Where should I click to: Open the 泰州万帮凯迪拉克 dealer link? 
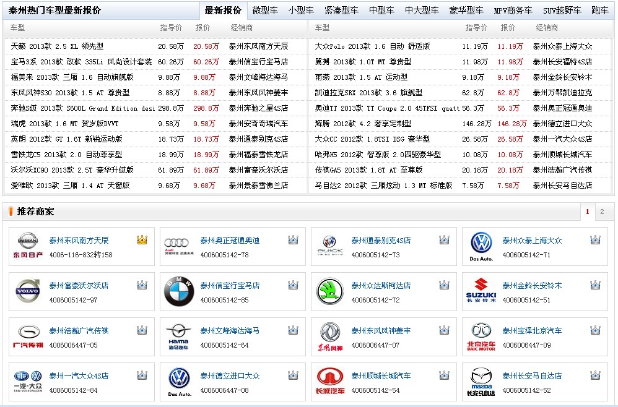(562, 93)
